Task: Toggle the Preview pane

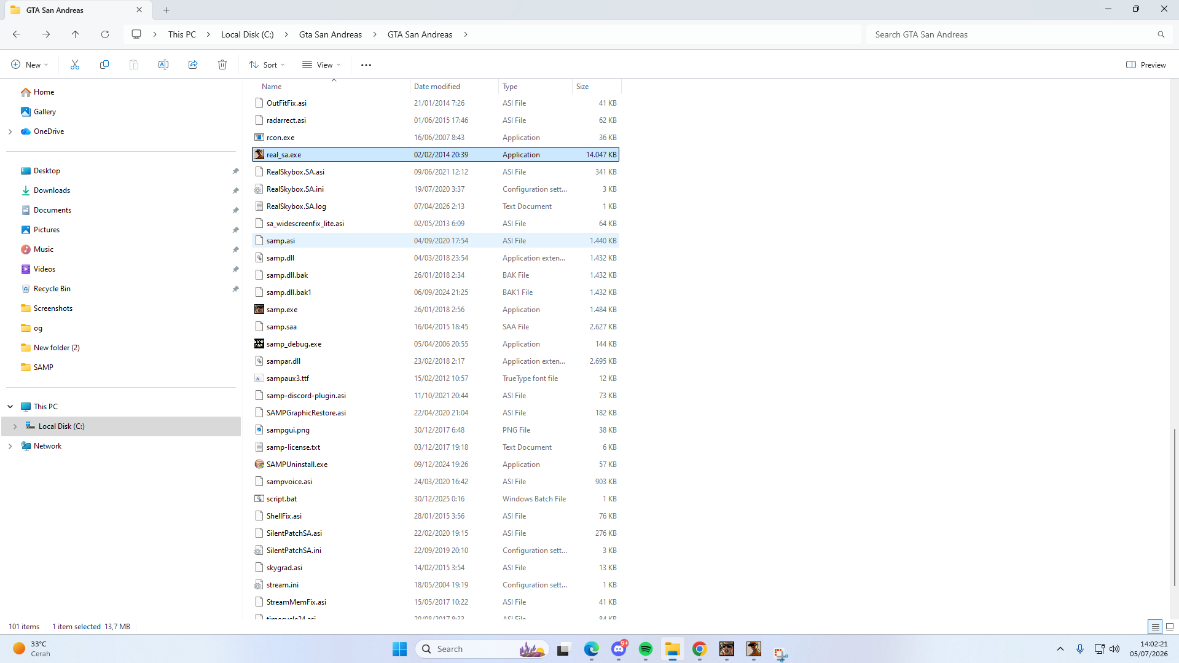Action: 1146,65
